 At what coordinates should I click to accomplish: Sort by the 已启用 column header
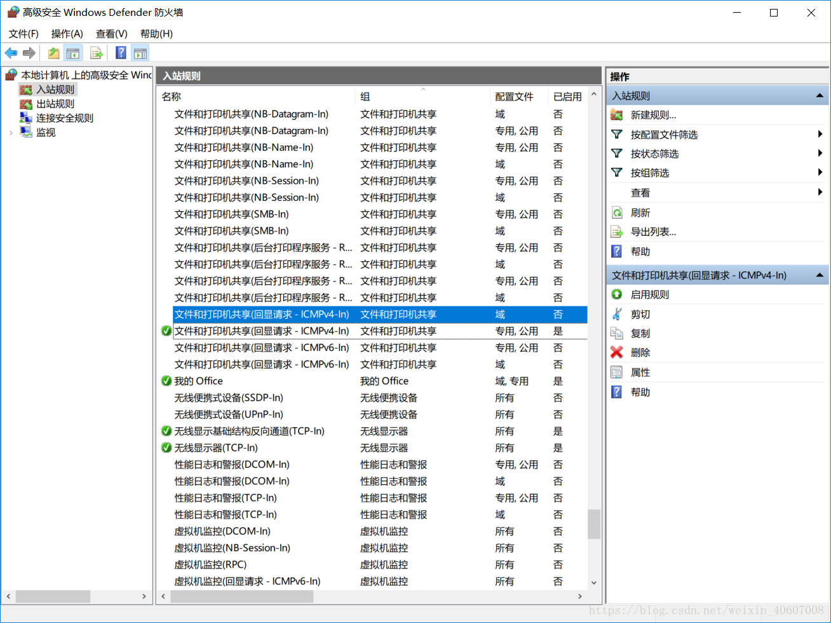(568, 97)
